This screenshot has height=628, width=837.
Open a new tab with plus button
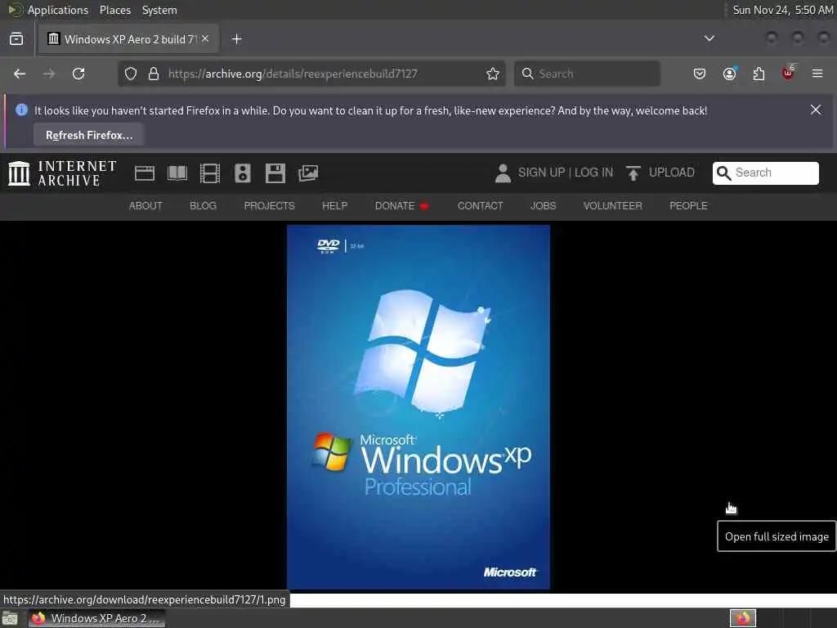[x=237, y=39]
